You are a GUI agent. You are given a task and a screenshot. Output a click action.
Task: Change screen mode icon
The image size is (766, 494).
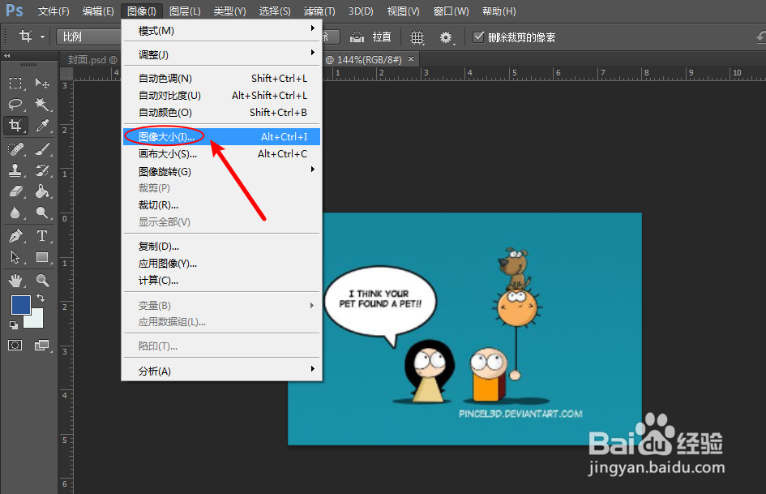coord(42,346)
